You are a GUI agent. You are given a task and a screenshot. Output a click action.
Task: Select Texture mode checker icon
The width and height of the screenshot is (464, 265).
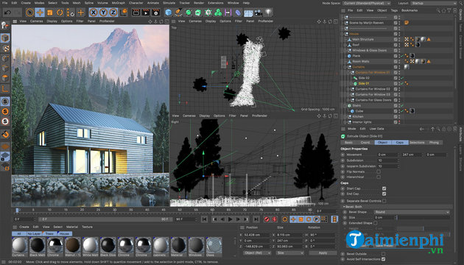coord(5,48)
